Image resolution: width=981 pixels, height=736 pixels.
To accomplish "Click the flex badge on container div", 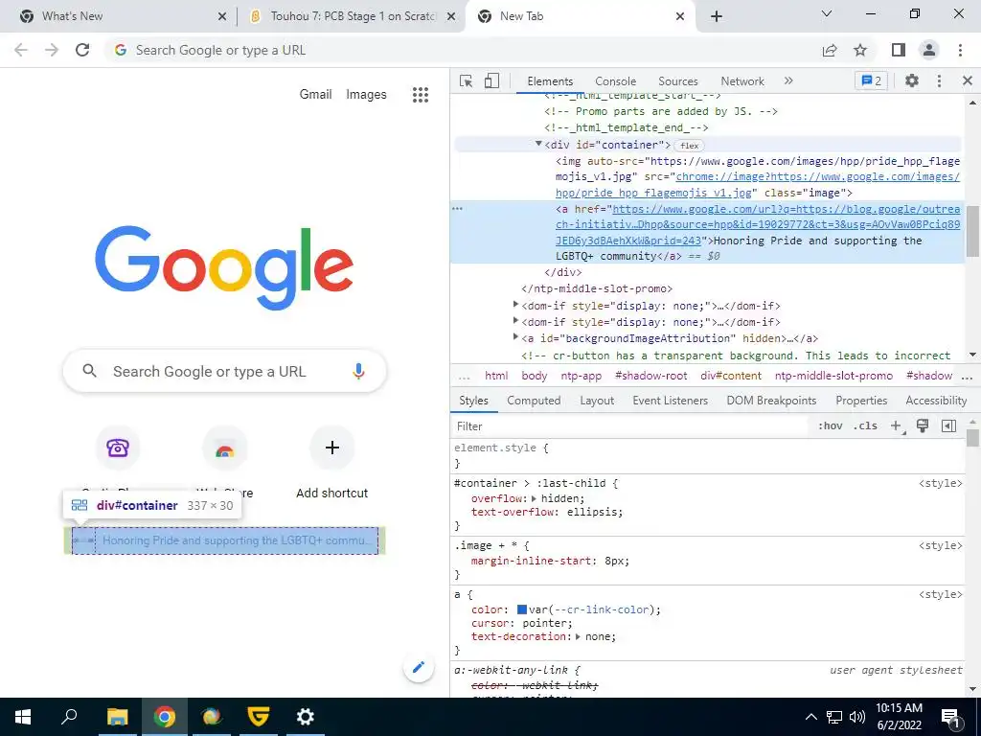I will 689,146.
